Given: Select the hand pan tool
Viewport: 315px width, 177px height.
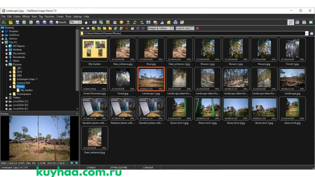Looking at the screenshot, I should (86, 22).
